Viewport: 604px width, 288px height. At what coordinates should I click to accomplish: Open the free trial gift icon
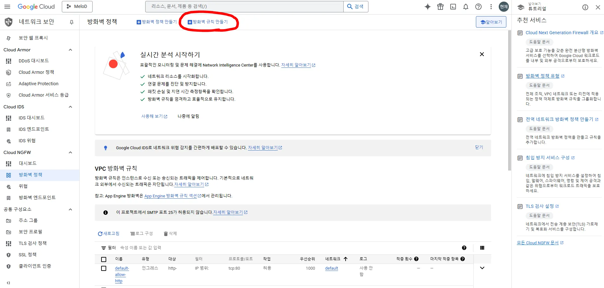(440, 7)
